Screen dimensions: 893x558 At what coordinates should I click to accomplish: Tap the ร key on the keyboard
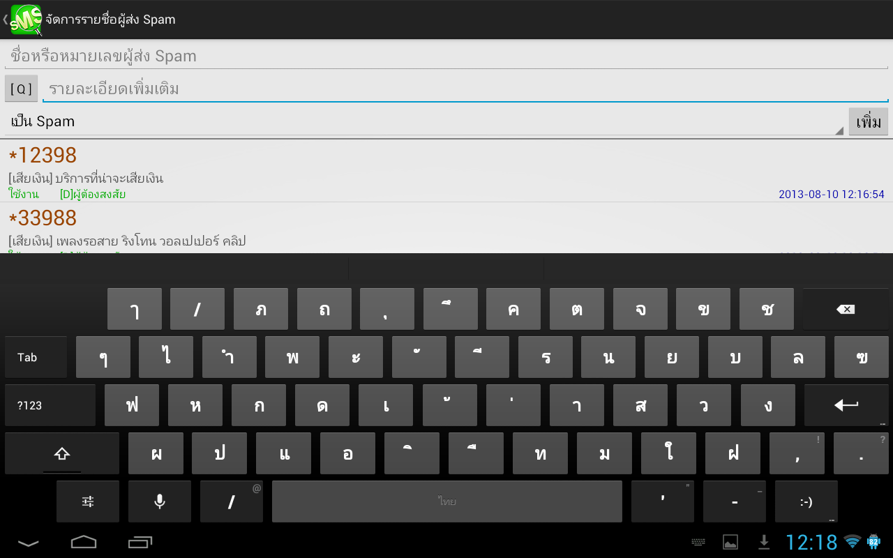click(x=546, y=357)
